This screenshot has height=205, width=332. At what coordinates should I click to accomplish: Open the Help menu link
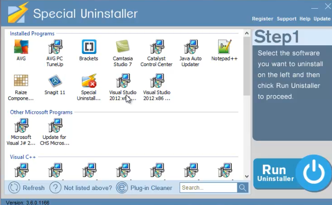point(305,19)
